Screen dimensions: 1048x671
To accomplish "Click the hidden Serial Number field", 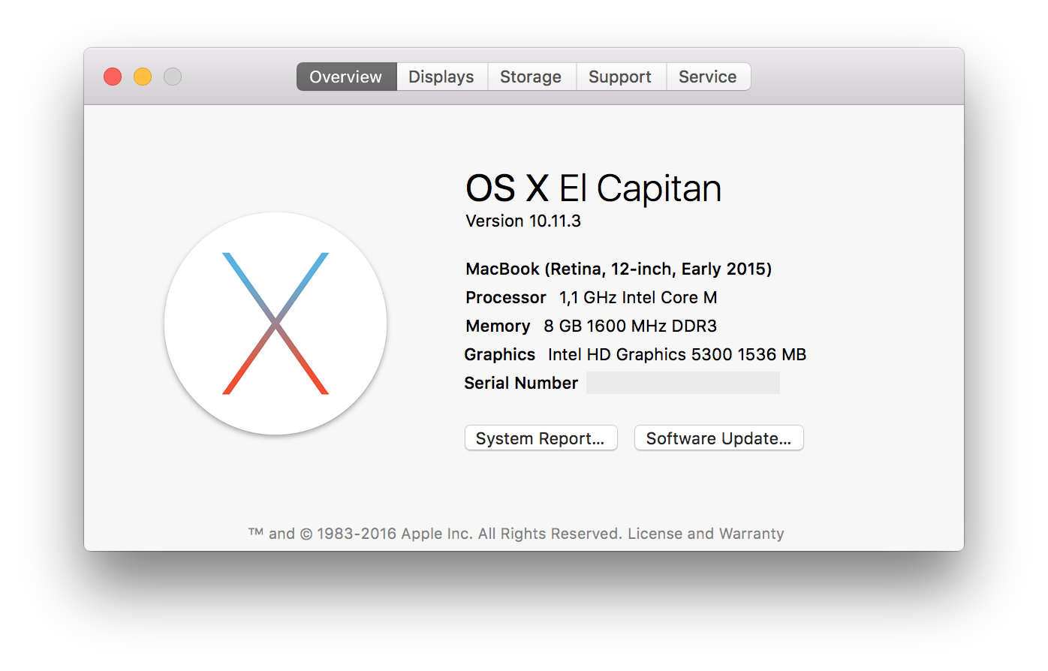I will pos(682,383).
